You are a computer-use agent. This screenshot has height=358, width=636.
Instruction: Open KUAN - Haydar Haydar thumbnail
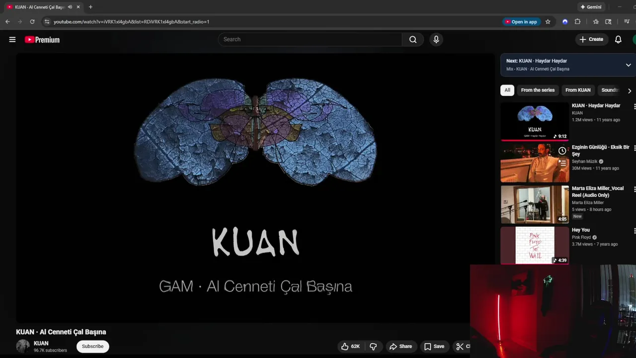pyautogui.click(x=535, y=122)
